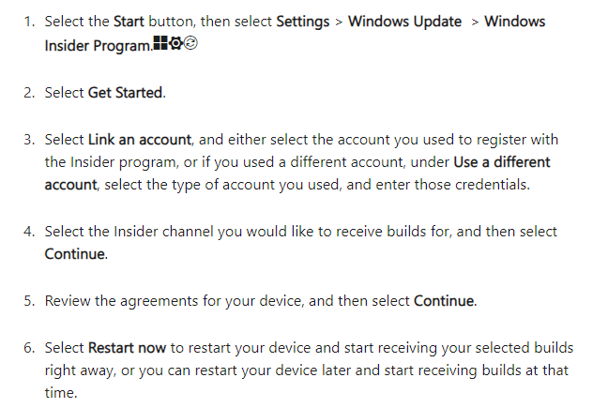This screenshot has width=593, height=408.
Task: Click list number 4
Action: click(x=29, y=232)
